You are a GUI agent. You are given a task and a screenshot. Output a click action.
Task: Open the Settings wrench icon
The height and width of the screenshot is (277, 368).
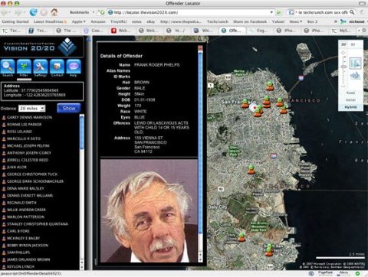[x=41, y=67]
